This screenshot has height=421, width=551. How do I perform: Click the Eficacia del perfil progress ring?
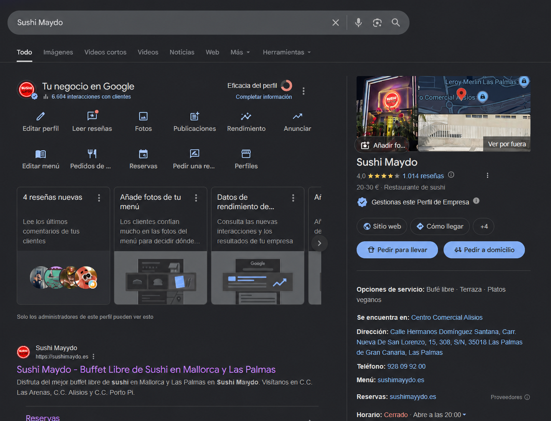[x=287, y=85]
